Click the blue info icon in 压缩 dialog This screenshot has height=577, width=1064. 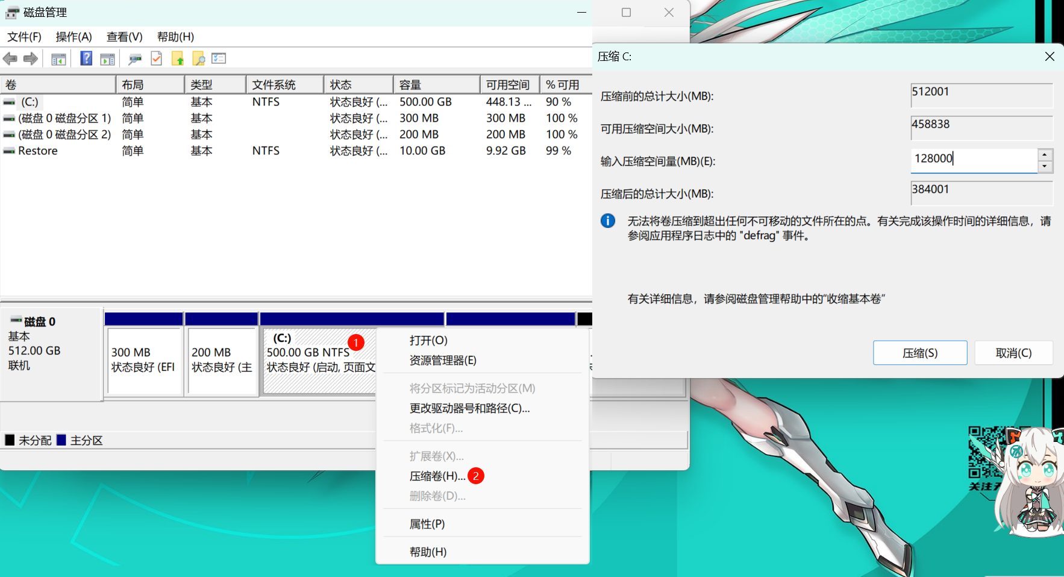point(608,221)
